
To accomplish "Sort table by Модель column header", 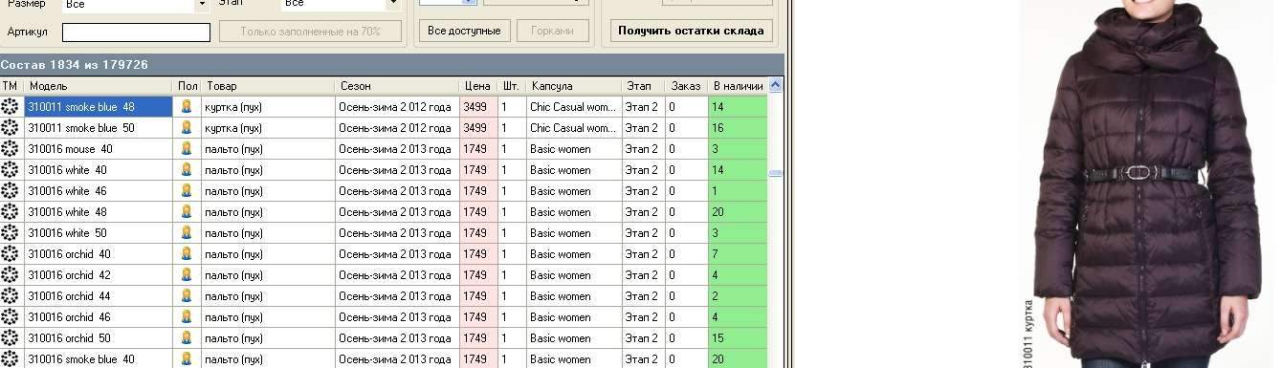I will (x=99, y=86).
